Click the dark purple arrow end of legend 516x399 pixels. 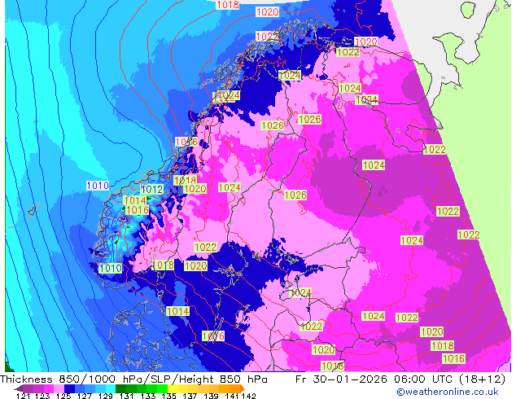point(19,388)
